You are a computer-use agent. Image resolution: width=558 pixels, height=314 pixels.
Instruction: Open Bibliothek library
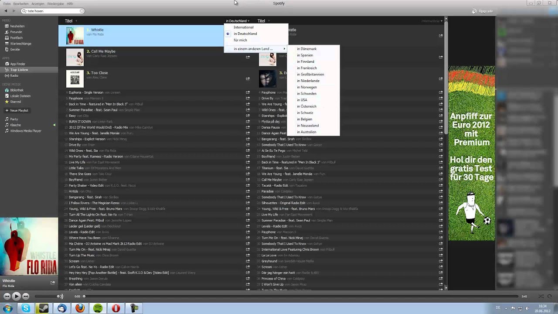[x=17, y=90]
